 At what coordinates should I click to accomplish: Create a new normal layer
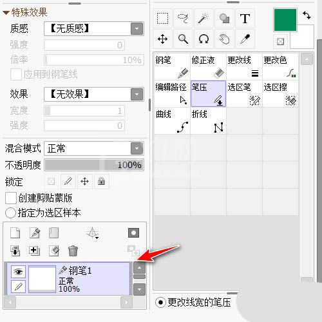tap(15, 233)
